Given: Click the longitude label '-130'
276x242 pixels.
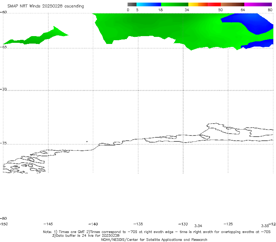Looking at the screenshot, I should (183, 224).
